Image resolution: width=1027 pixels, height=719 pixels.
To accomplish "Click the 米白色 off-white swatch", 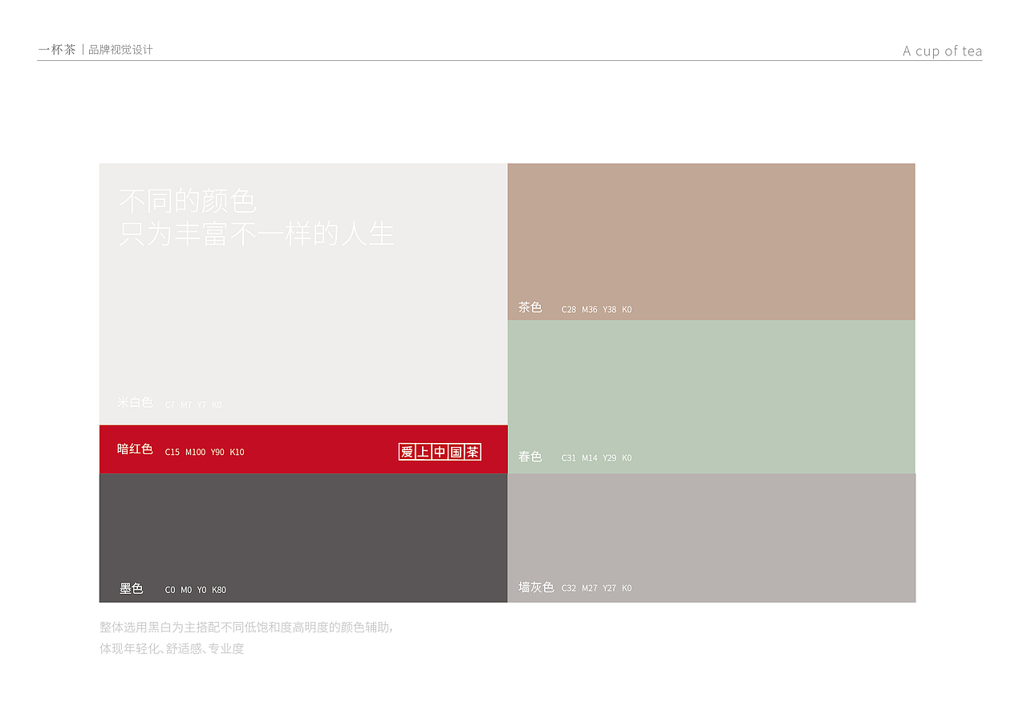I will 303,295.
